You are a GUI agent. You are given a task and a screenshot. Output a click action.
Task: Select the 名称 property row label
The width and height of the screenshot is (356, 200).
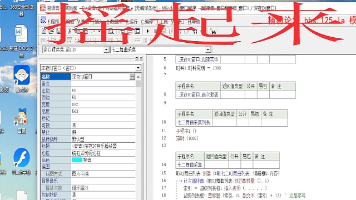tap(56, 77)
